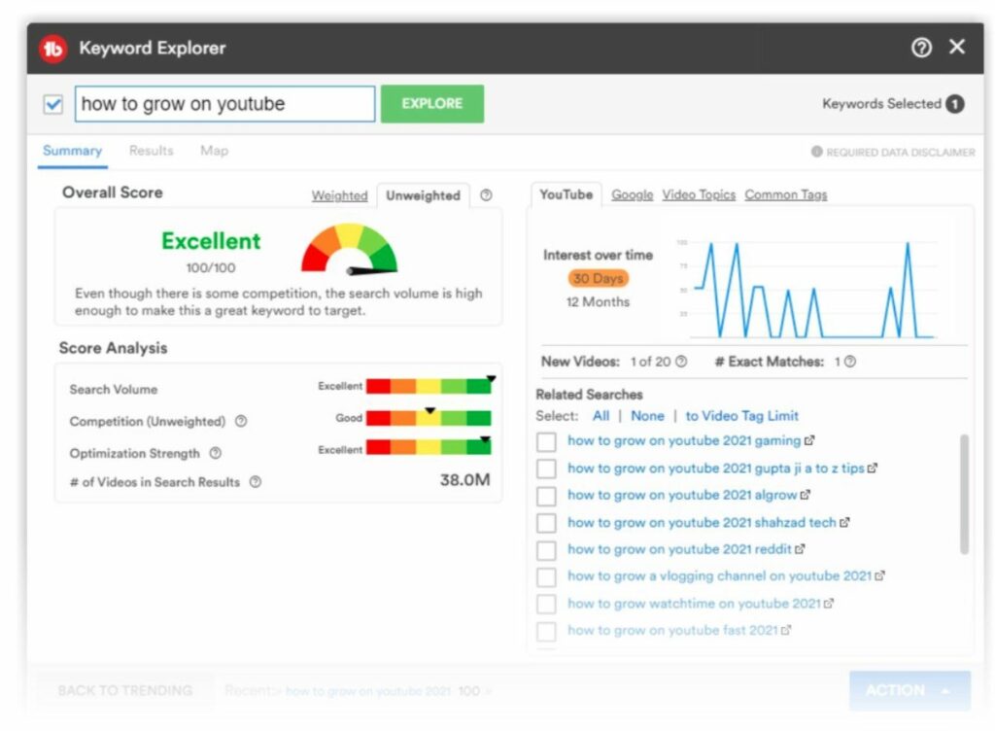Check the '2021 reddit' related search

pyautogui.click(x=546, y=550)
